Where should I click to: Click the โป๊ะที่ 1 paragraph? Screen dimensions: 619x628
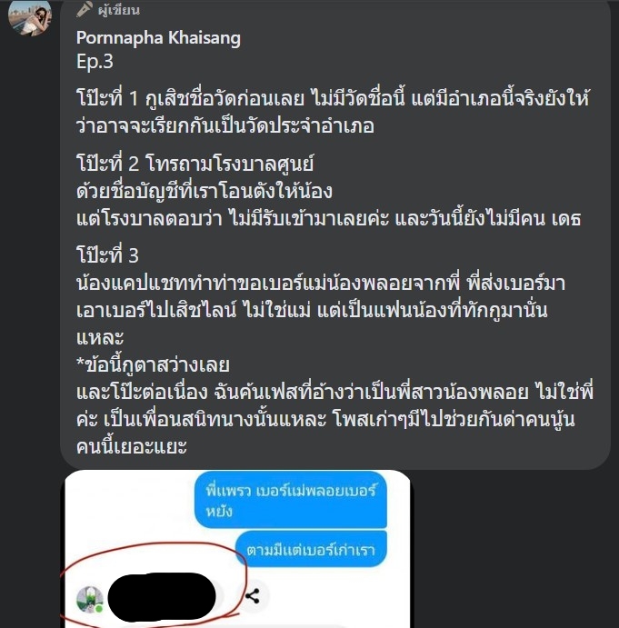(333, 112)
